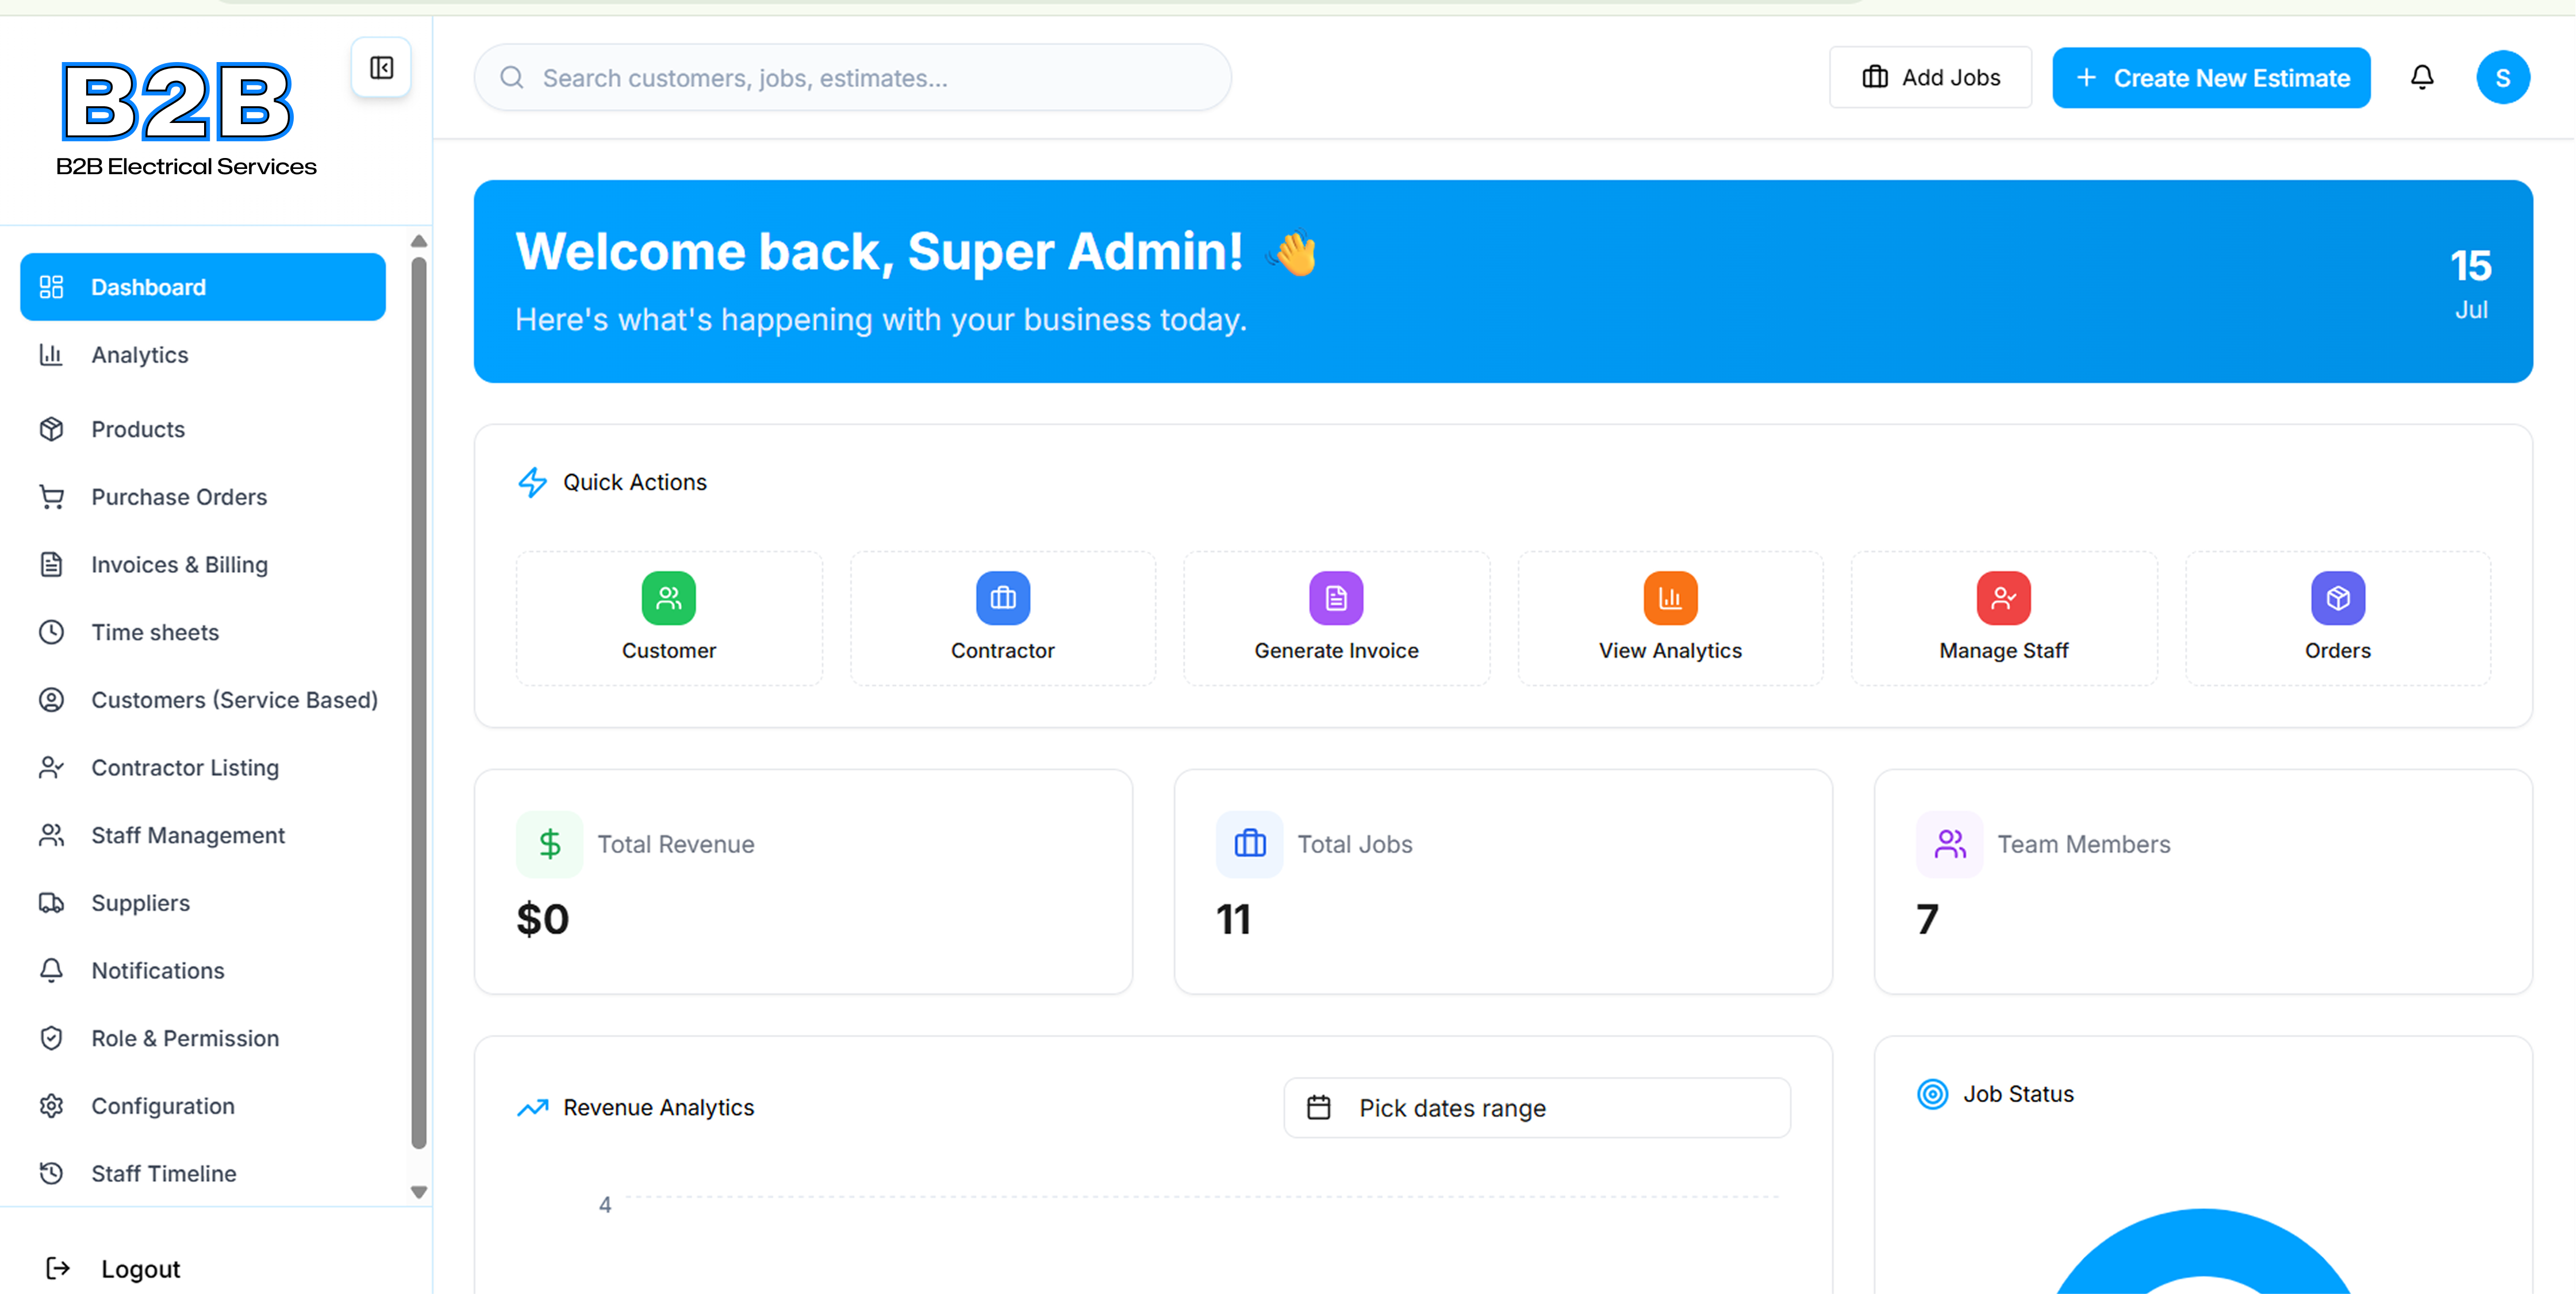Viewport: 2576px width, 1294px height.
Task: Open Customers (Service Based) page
Action: (203, 700)
